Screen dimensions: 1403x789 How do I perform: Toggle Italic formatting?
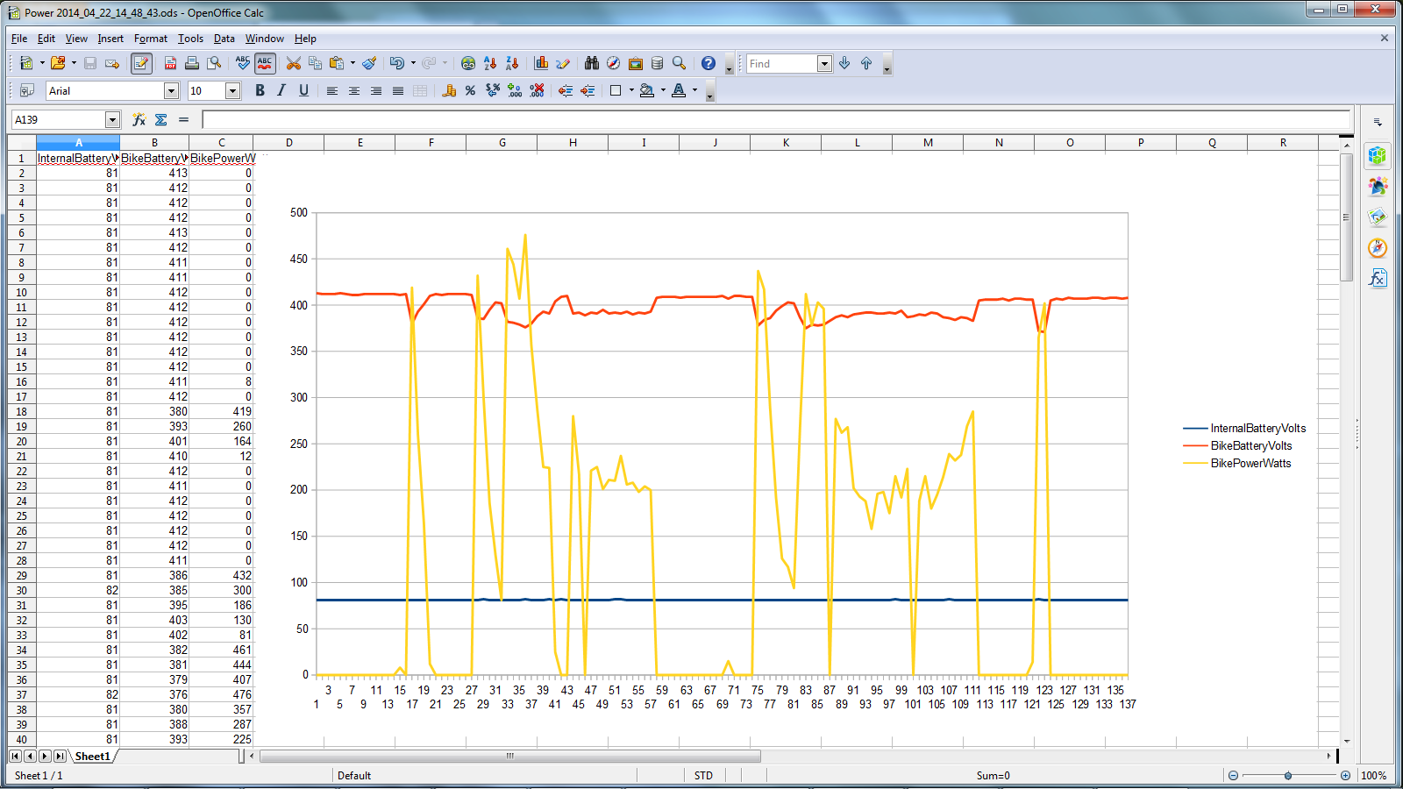[x=281, y=90]
